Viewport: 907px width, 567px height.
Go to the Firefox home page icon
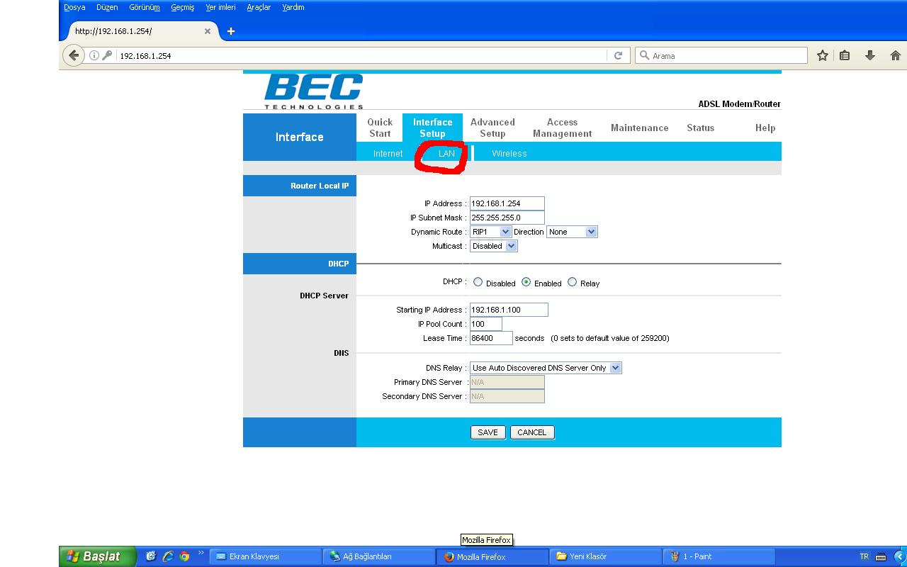point(895,55)
